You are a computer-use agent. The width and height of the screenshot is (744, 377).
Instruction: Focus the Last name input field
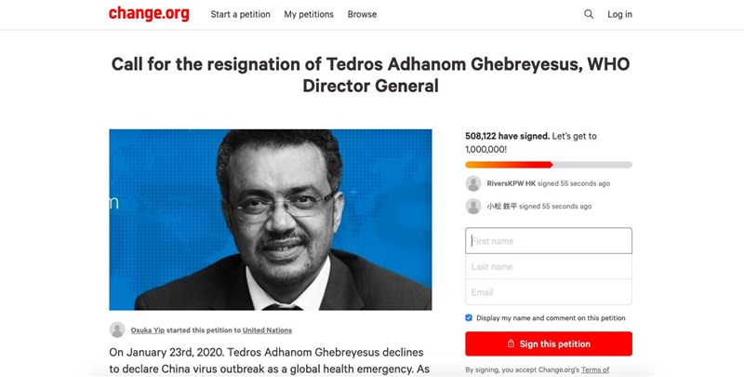[x=549, y=266]
